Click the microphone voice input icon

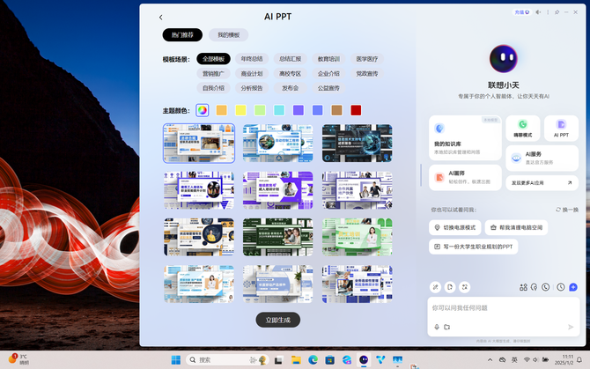point(437,327)
